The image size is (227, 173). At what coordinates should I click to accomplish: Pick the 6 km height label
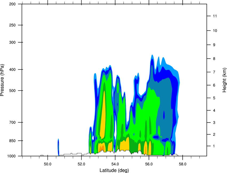214,85
